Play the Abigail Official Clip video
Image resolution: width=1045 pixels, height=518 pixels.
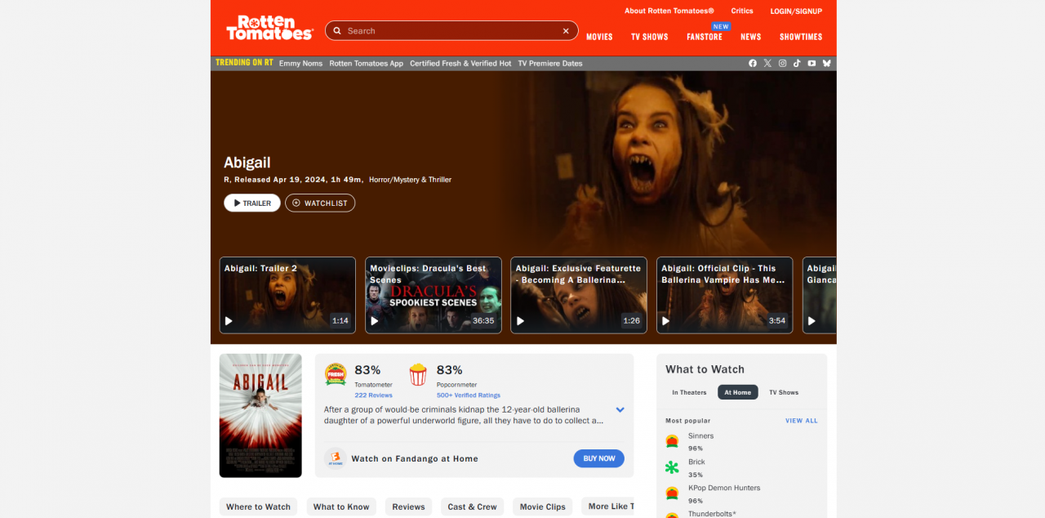(725, 295)
